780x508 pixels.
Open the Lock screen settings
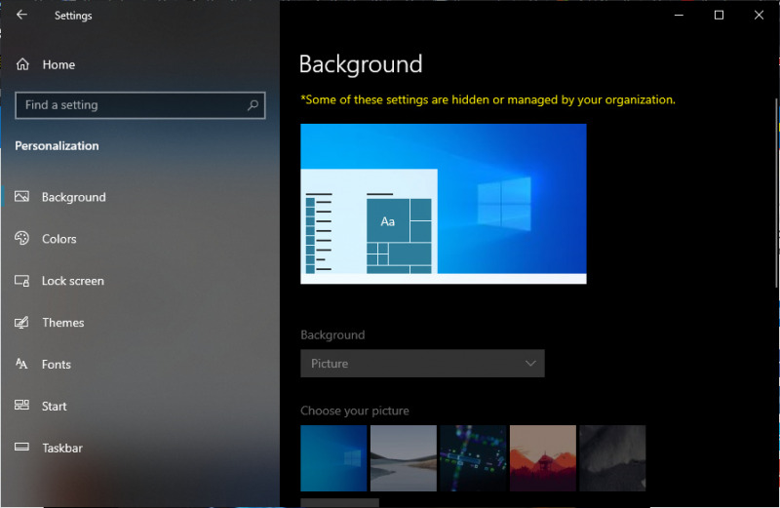point(72,281)
